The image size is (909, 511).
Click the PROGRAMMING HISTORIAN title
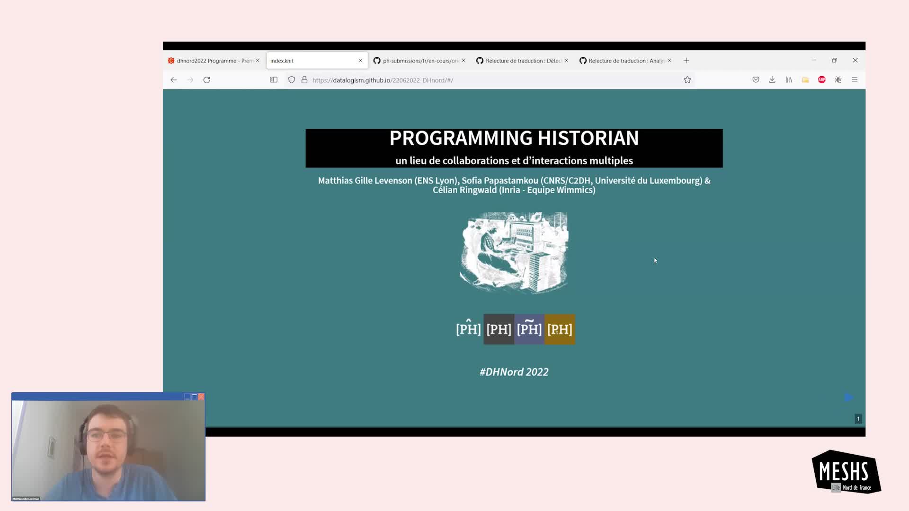(514, 138)
